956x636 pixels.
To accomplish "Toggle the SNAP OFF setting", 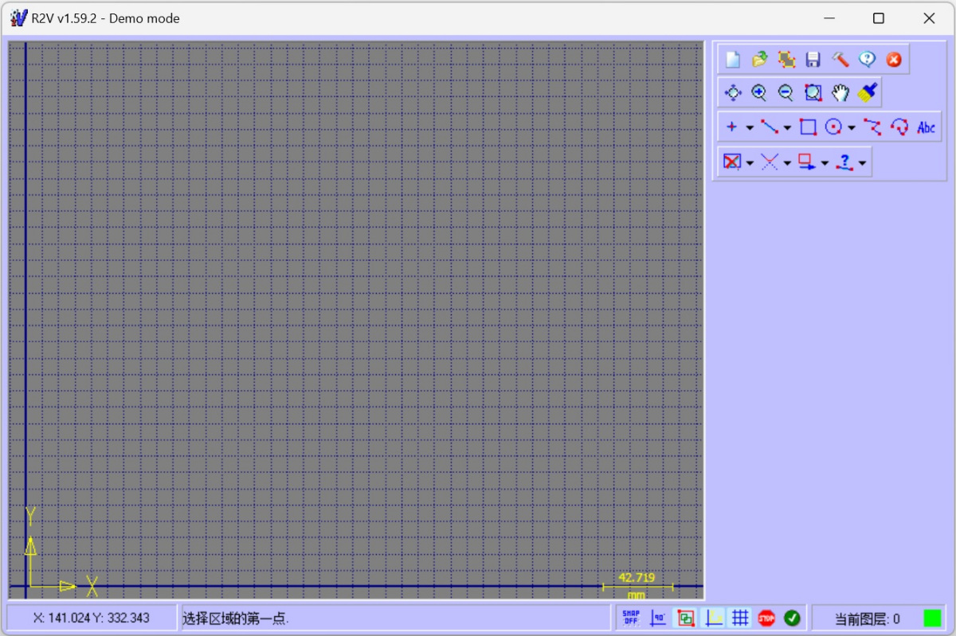I will point(631,618).
